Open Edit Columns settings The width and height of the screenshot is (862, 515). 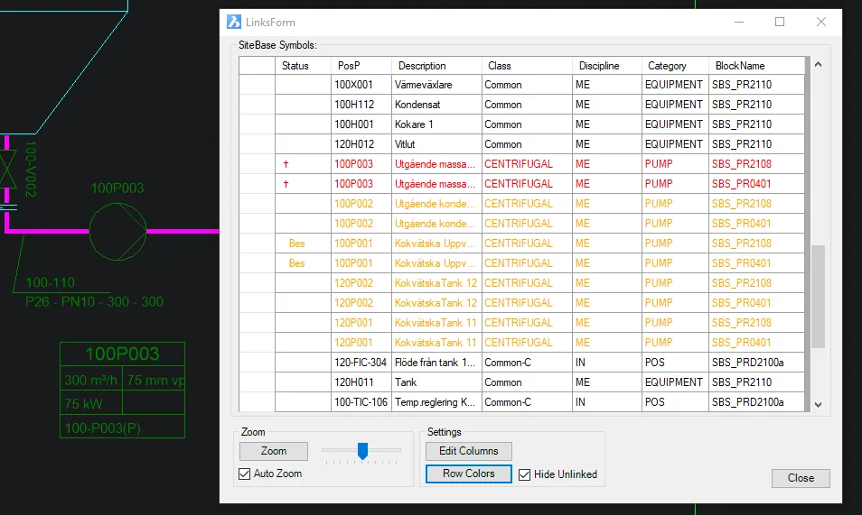coord(468,451)
